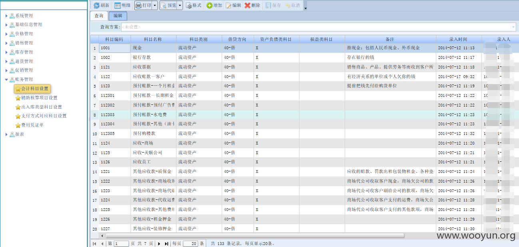Jump to the last page pager icon
The width and height of the screenshot is (519, 247).
point(166,243)
